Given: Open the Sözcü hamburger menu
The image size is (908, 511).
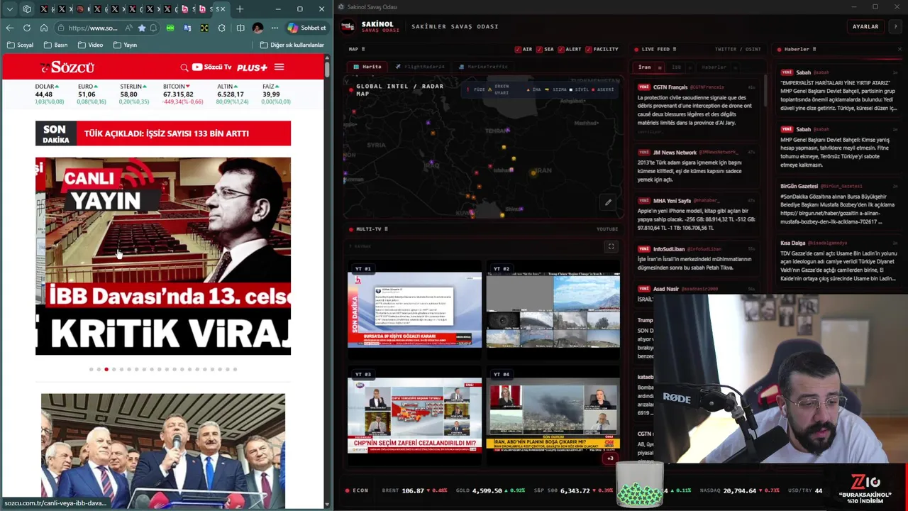Looking at the screenshot, I should (279, 67).
